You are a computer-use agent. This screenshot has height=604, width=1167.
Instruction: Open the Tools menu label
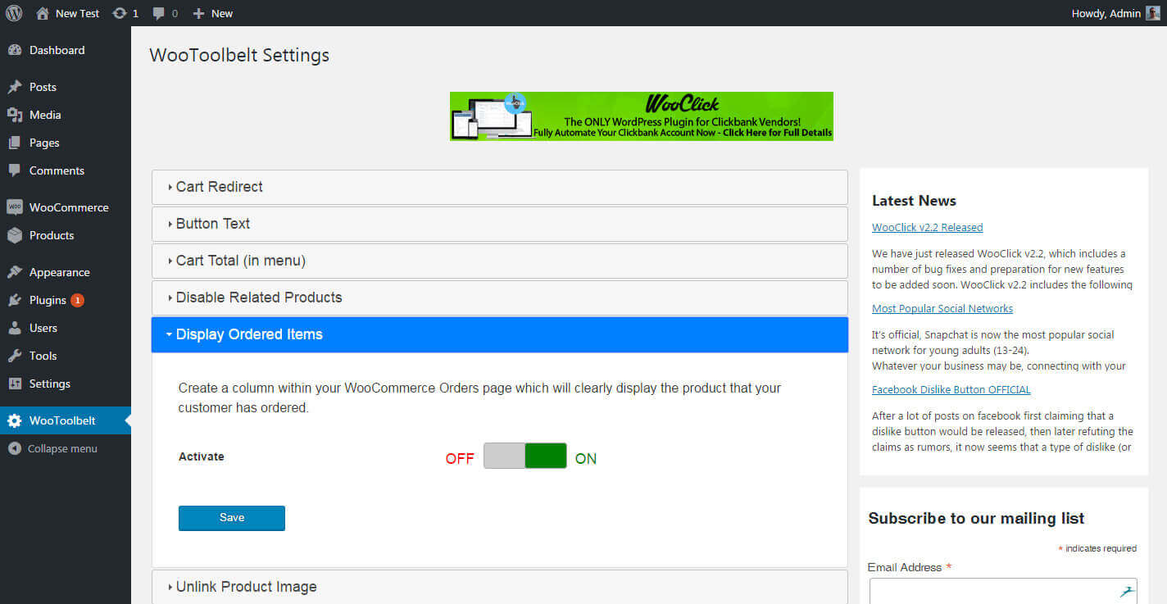(x=43, y=356)
